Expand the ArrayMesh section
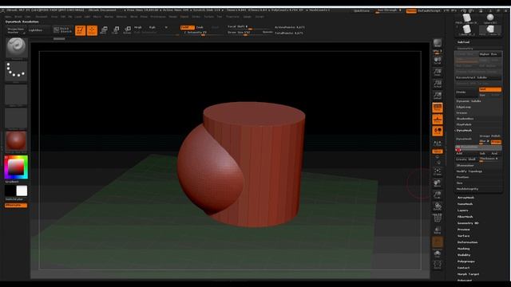This screenshot has height=287, width=511. click(x=465, y=198)
